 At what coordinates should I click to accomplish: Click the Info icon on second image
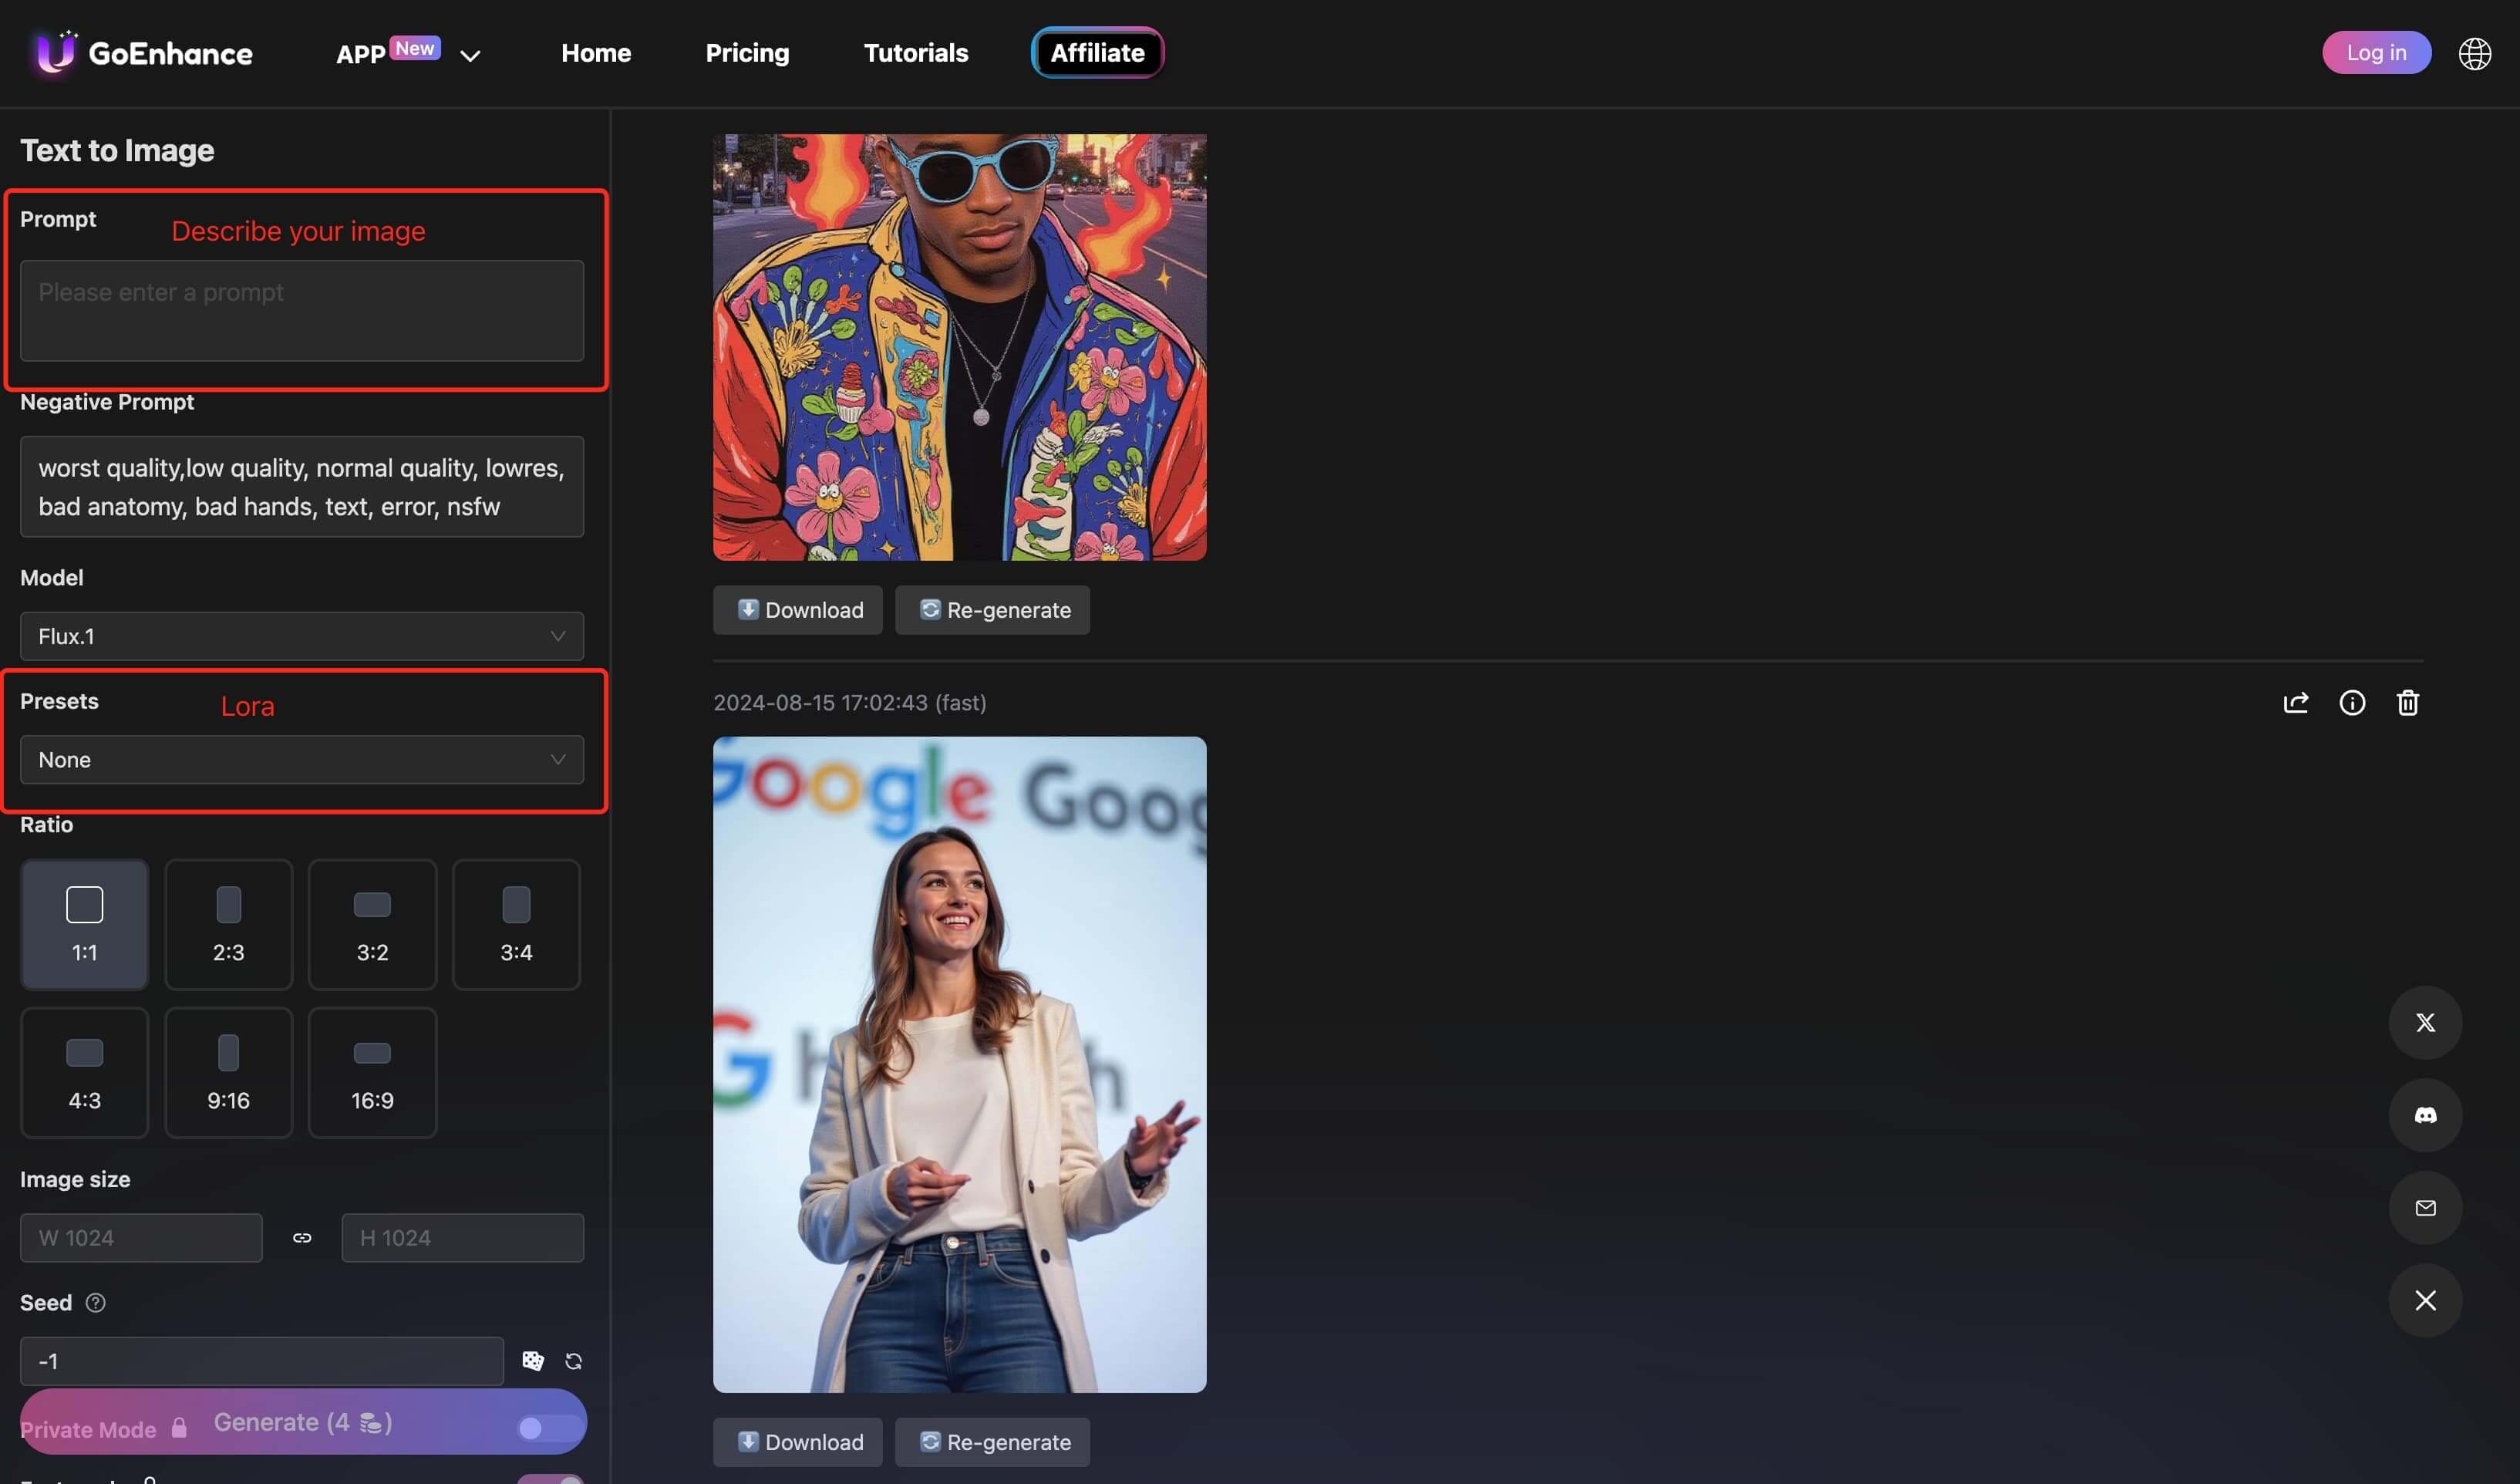point(2352,701)
